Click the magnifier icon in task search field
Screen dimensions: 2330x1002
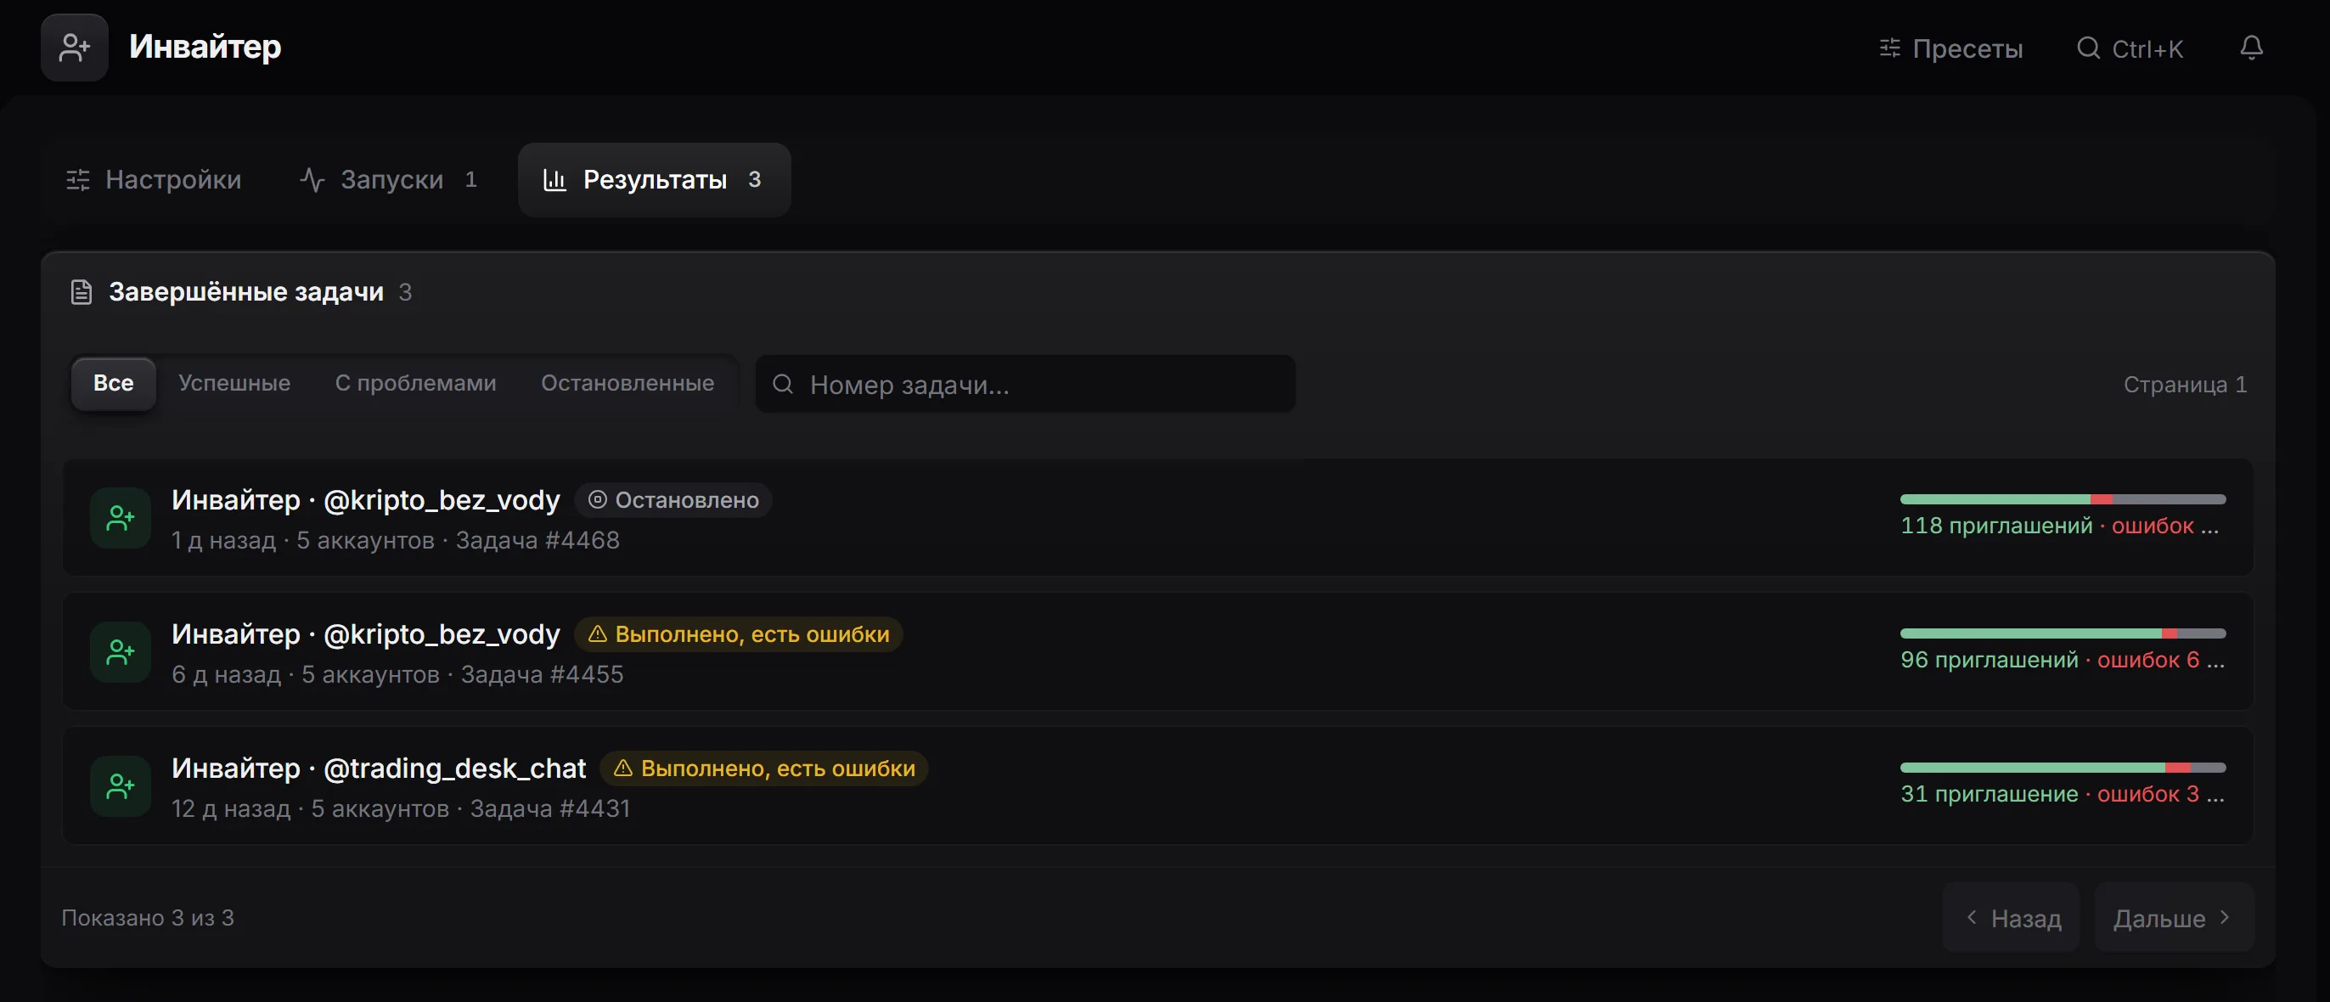pyautogui.click(x=782, y=385)
